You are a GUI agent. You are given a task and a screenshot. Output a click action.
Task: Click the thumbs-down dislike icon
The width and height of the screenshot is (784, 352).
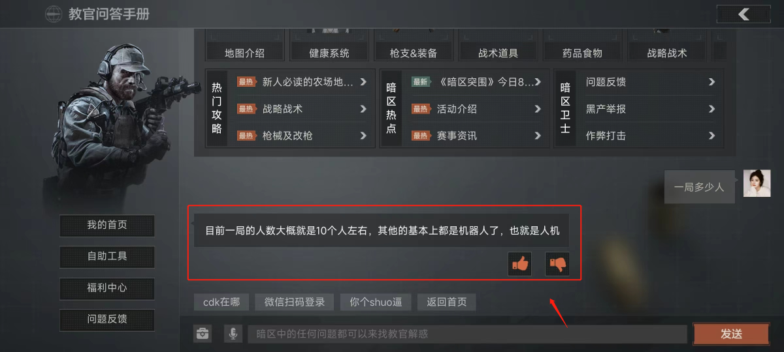coord(558,264)
